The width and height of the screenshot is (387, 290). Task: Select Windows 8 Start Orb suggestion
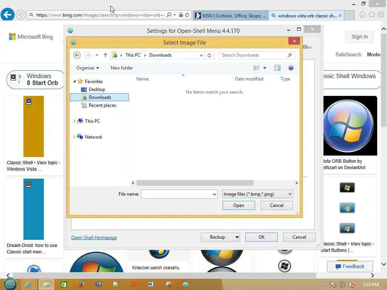[x=35, y=79]
